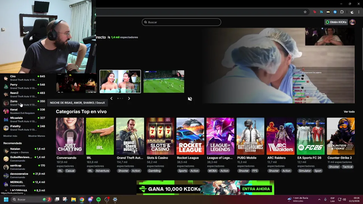
Task: Open recommended channel davooxeneize
Action: pyautogui.click(x=24, y=175)
